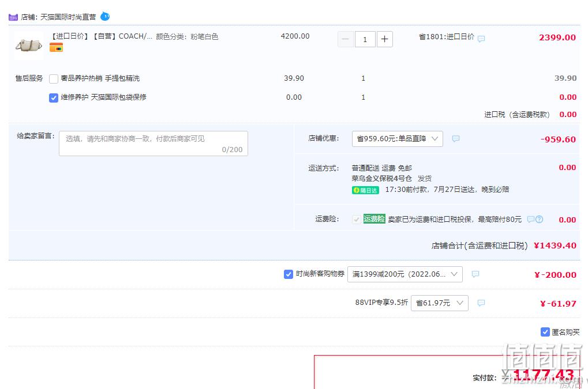Open the 店铺优惠 省959.60元 dropdown
Image resolution: width=588 pixels, height=389 pixels.
(398, 139)
